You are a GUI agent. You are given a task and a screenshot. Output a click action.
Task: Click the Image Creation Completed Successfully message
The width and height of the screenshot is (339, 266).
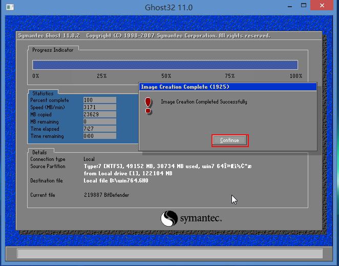tap(204, 102)
